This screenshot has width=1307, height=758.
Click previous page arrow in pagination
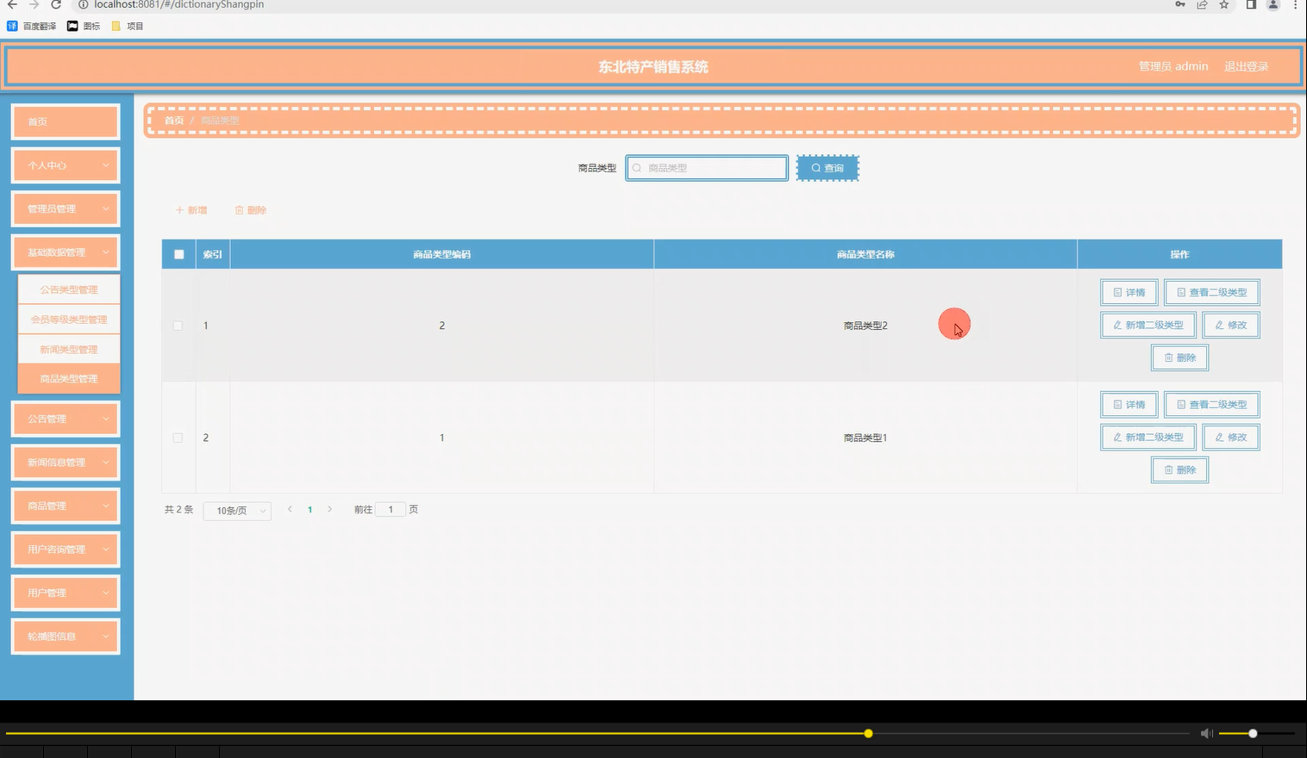click(290, 510)
